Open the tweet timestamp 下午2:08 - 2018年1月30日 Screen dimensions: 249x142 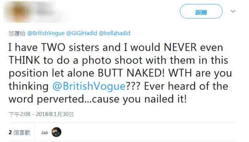41,114
